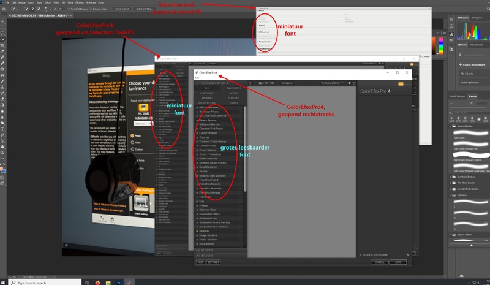The image size is (490, 285).
Task: Click the Windows taskbar search box
Action: tap(45, 283)
